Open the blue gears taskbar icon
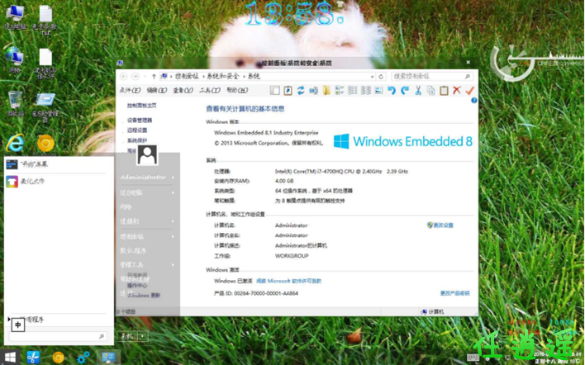 tap(83, 358)
